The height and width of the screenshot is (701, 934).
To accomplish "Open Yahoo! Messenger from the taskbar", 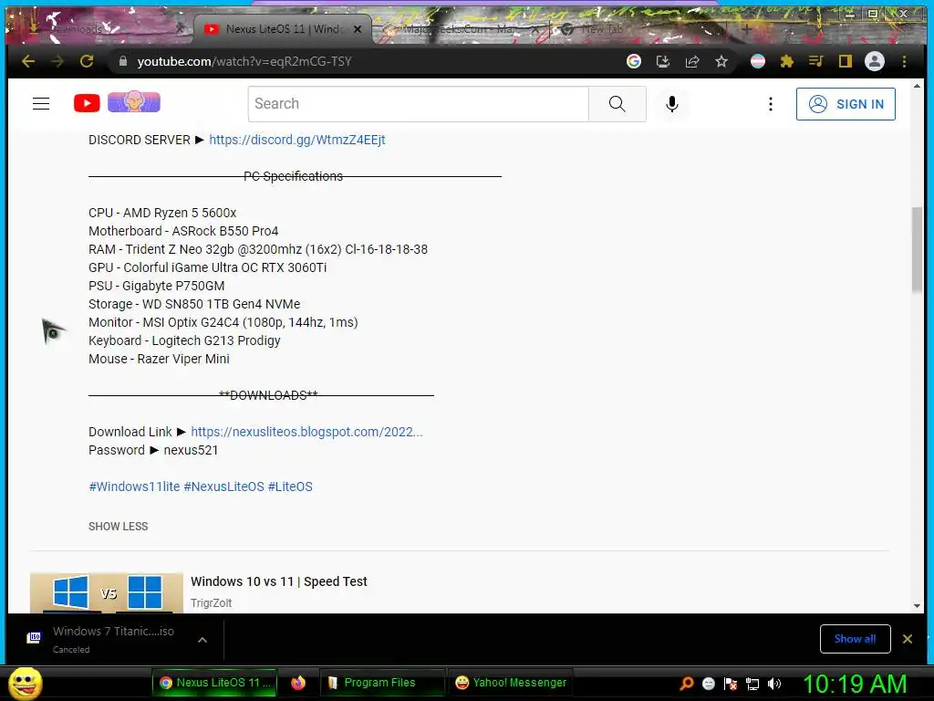I will point(511,683).
